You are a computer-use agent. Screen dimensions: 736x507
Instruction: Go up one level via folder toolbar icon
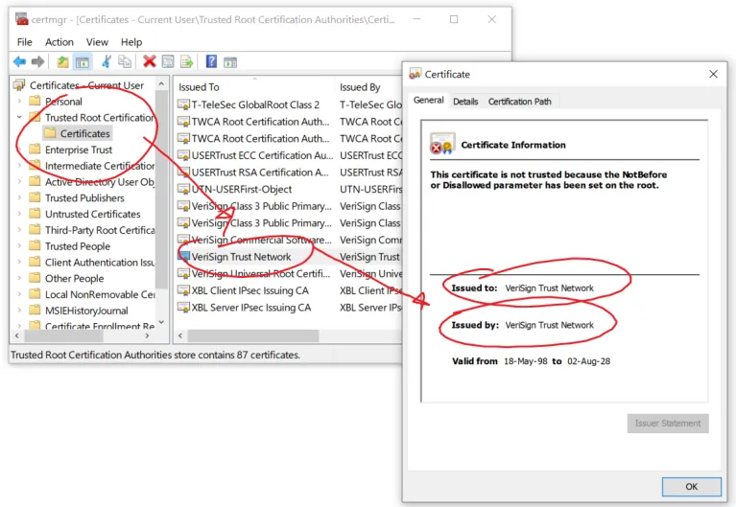tap(63, 61)
